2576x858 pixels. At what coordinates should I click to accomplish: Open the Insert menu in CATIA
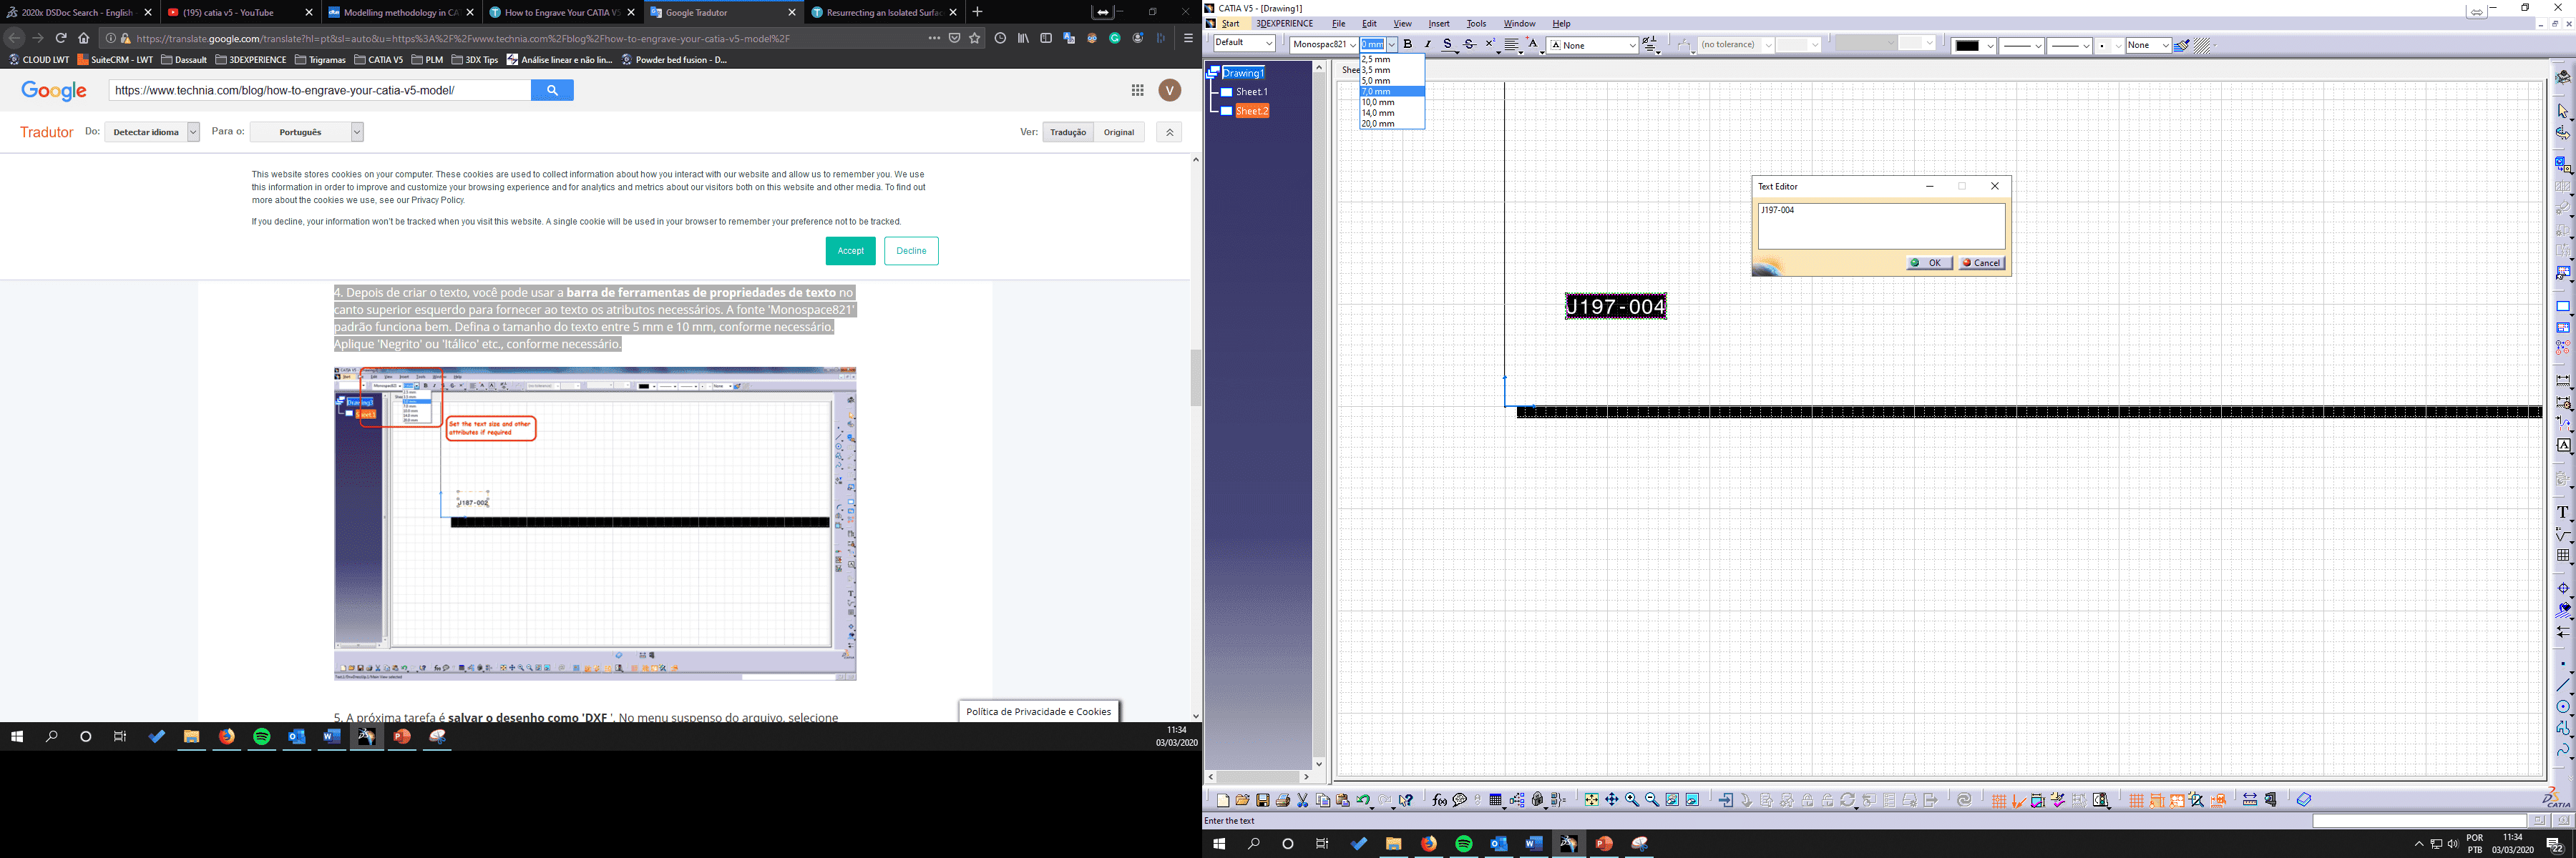1439,24
